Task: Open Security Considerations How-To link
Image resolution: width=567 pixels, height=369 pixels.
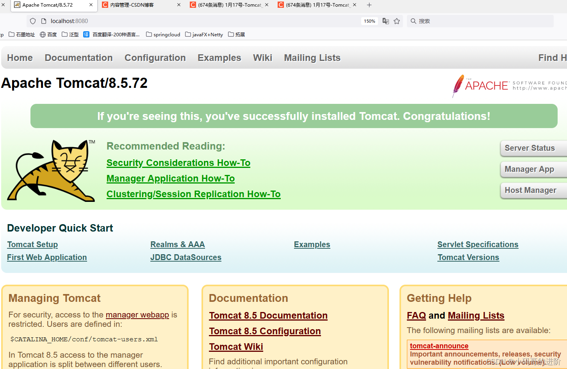Action: click(178, 163)
